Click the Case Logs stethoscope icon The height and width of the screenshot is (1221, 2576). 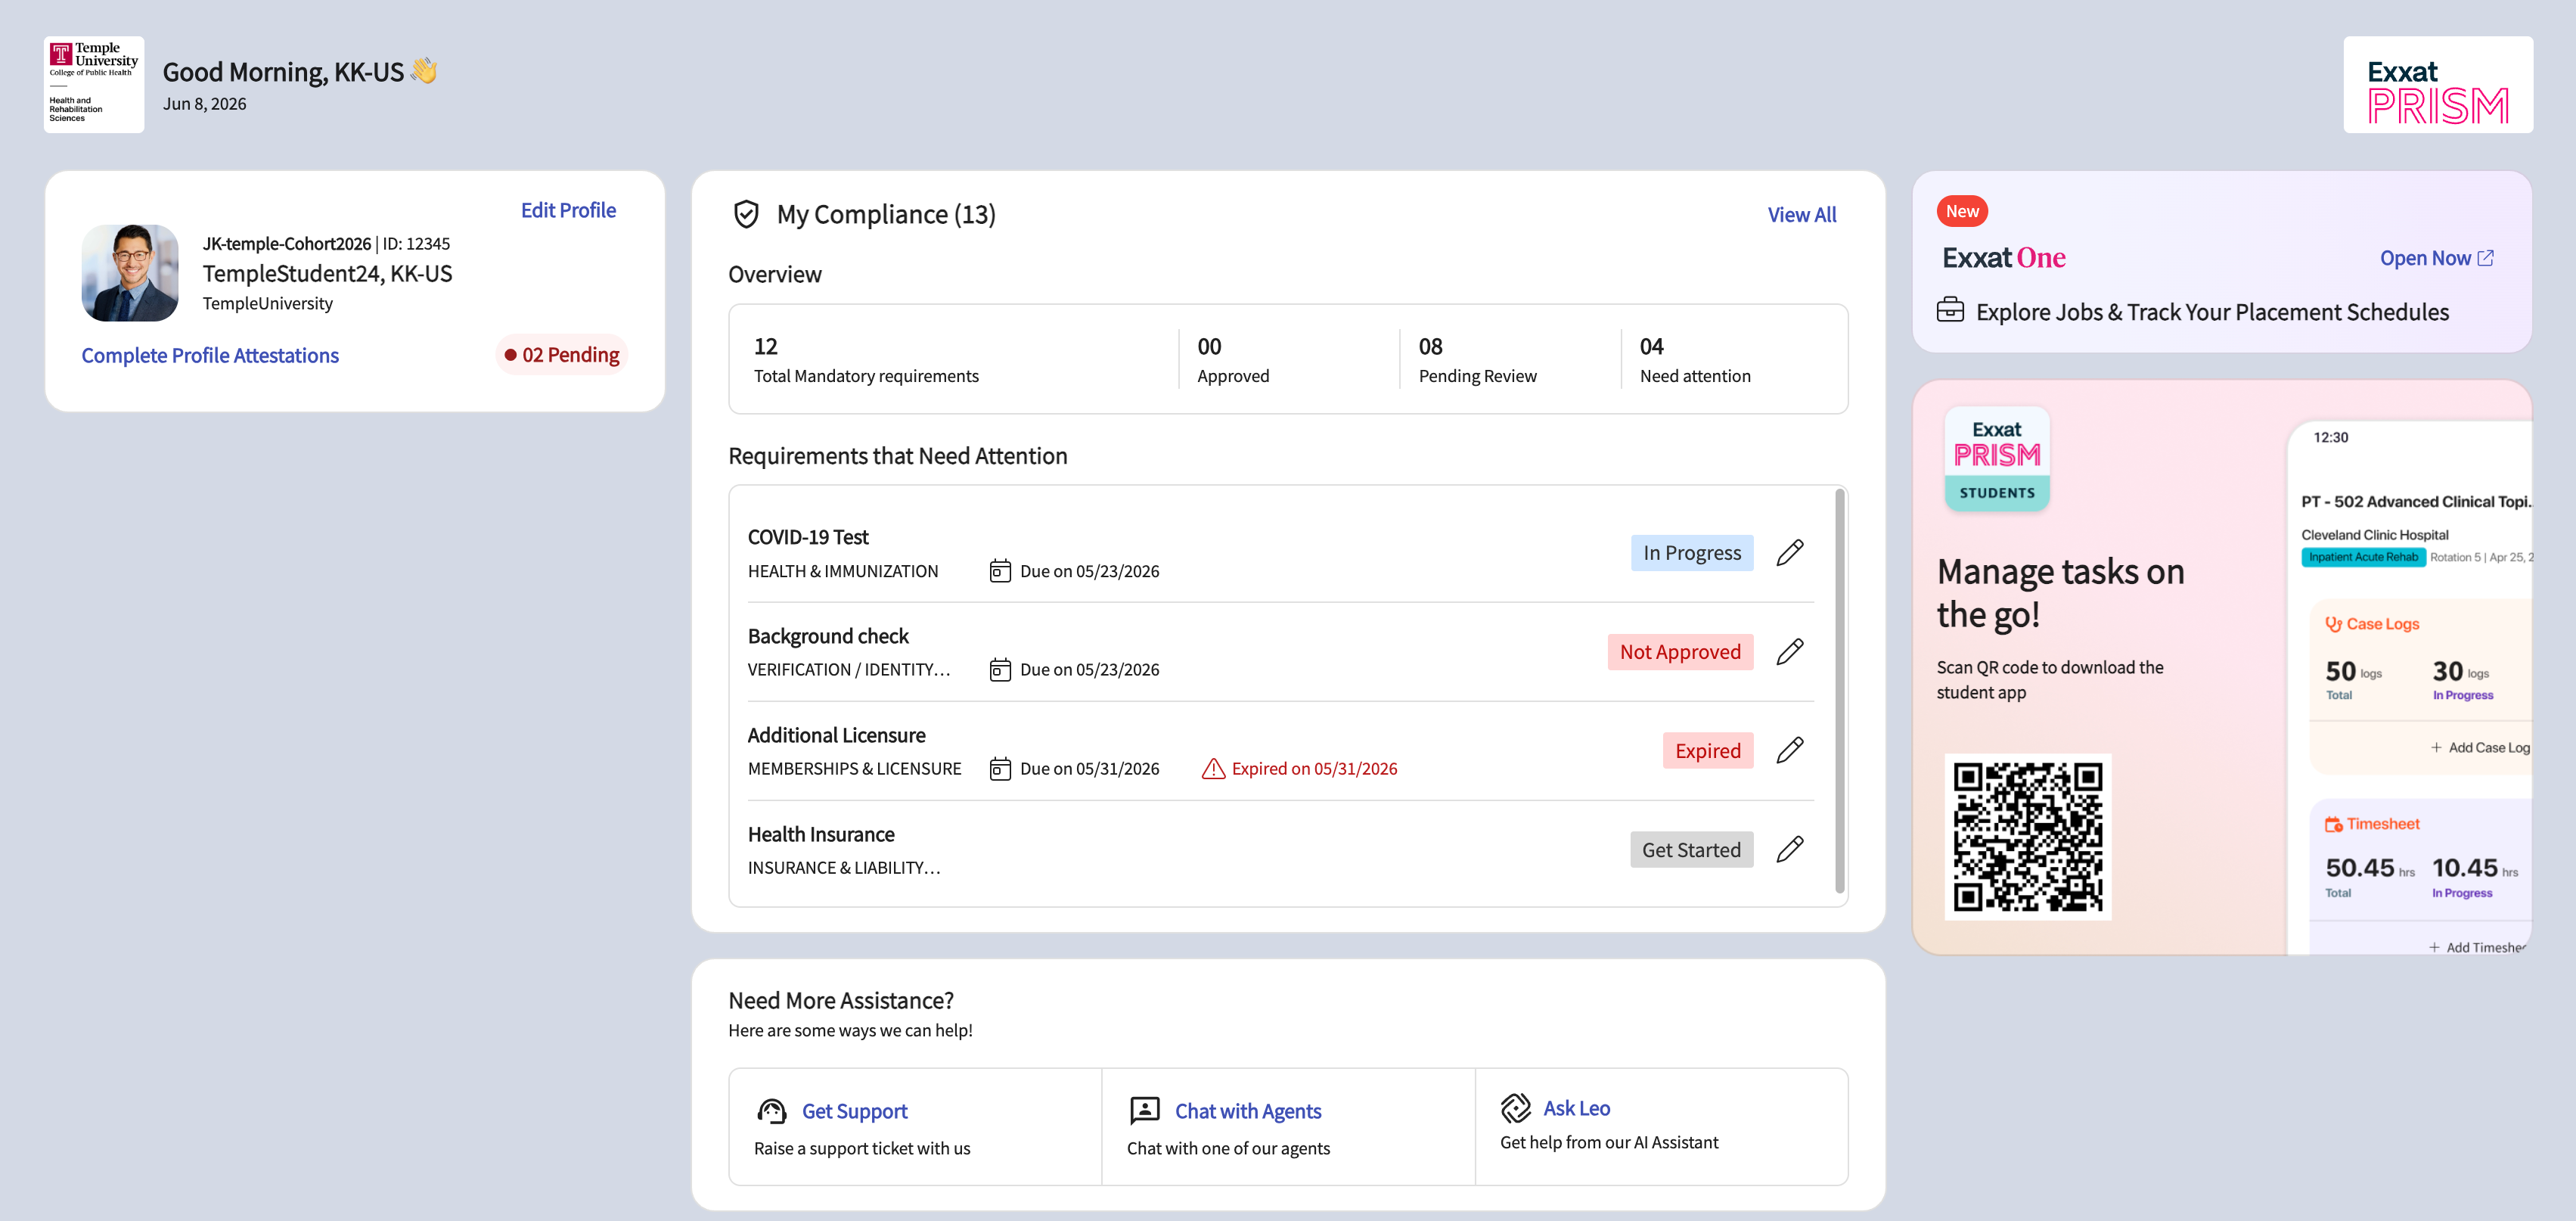(x=2333, y=624)
